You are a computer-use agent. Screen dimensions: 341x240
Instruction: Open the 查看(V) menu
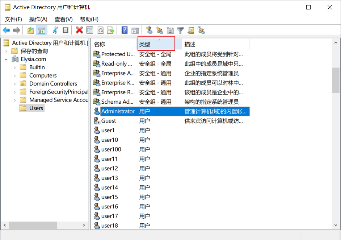(63, 19)
